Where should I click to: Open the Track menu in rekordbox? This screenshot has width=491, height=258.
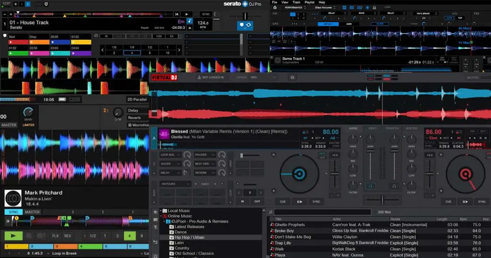click(x=296, y=2)
